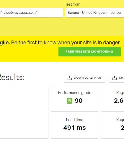Screen dimensions: 124x143
Task: Click the Load time label
Action: click(75, 120)
